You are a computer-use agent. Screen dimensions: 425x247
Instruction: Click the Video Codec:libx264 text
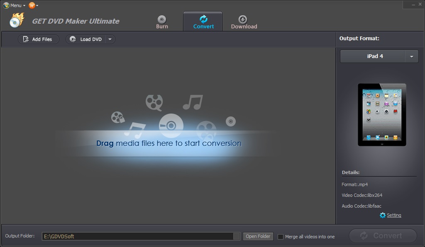pyautogui.click(x=362, y=195)
